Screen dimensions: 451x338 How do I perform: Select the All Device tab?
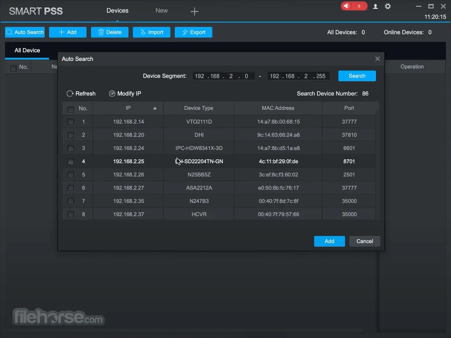pos(27,50)
